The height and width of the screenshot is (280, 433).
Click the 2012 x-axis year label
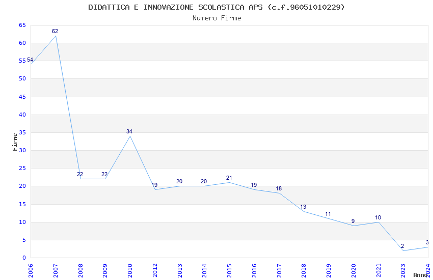[155, 270]
